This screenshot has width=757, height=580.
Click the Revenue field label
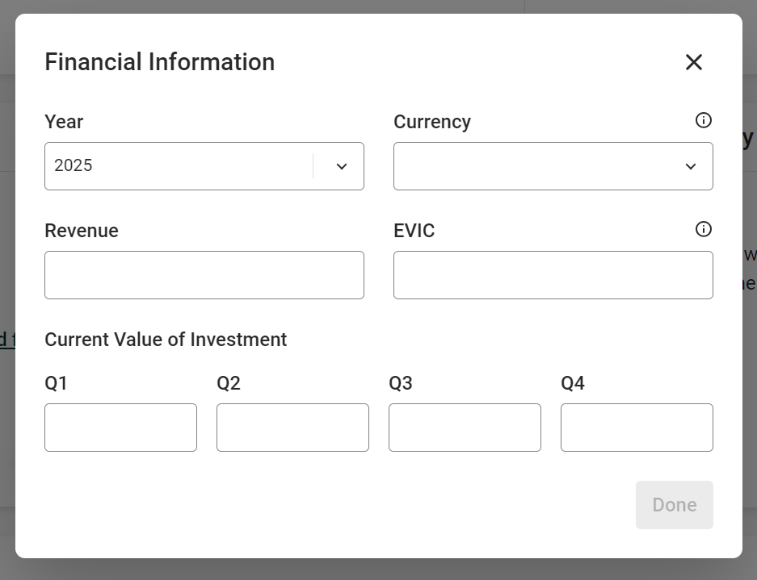(x=82, y=231)
